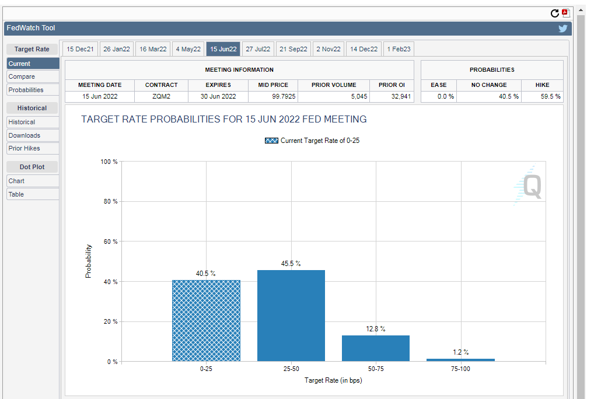
Task: Click the refresh icon at top right
Action: [555, 13]
